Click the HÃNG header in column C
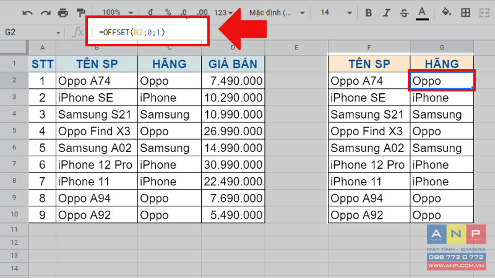 [x=170, y=64]
